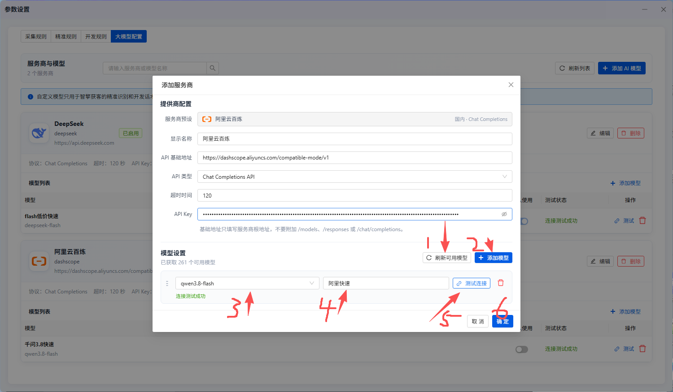Screen dimensions: 673x392
Task: Click the drag handle of the qwen3.8-flash row
Action: 167,283
